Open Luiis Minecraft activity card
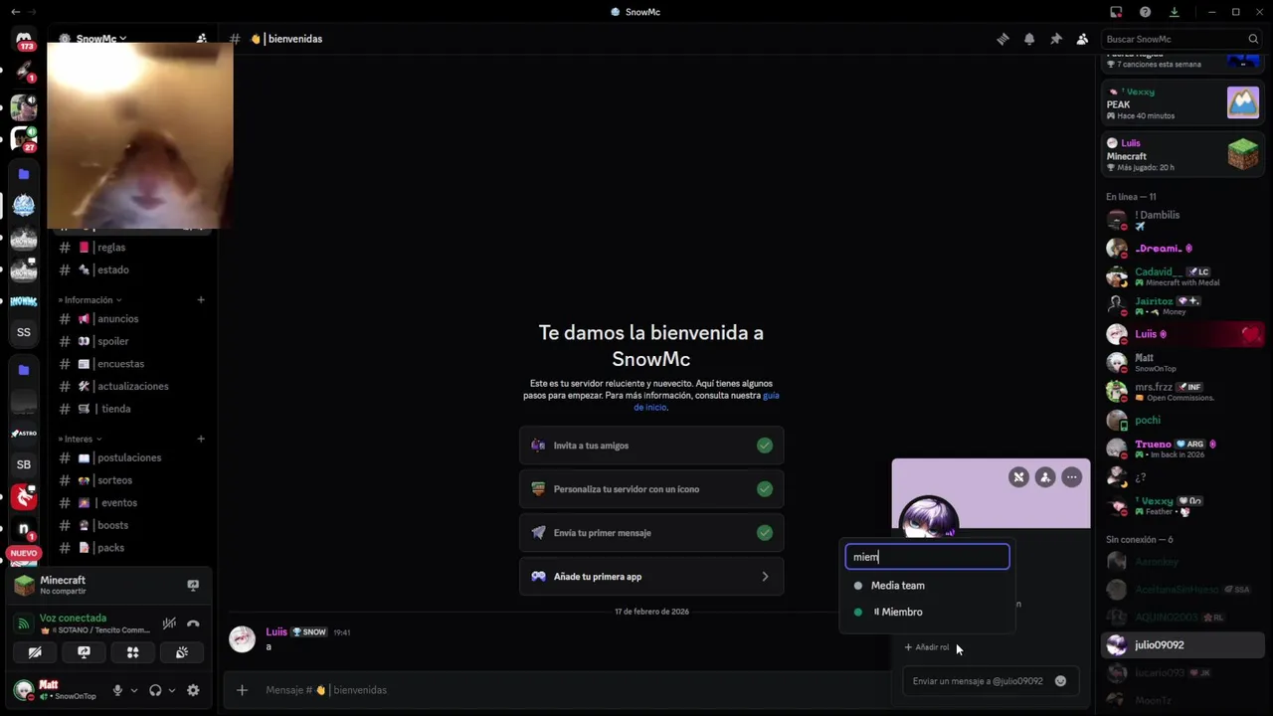 click(1183, 154)
